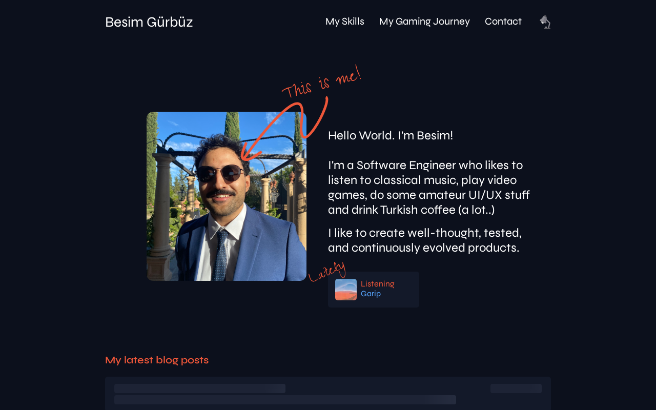Screen dimensions: 656x410
Task: Click the orange curved arrow drawing
Action: (284, 131)
